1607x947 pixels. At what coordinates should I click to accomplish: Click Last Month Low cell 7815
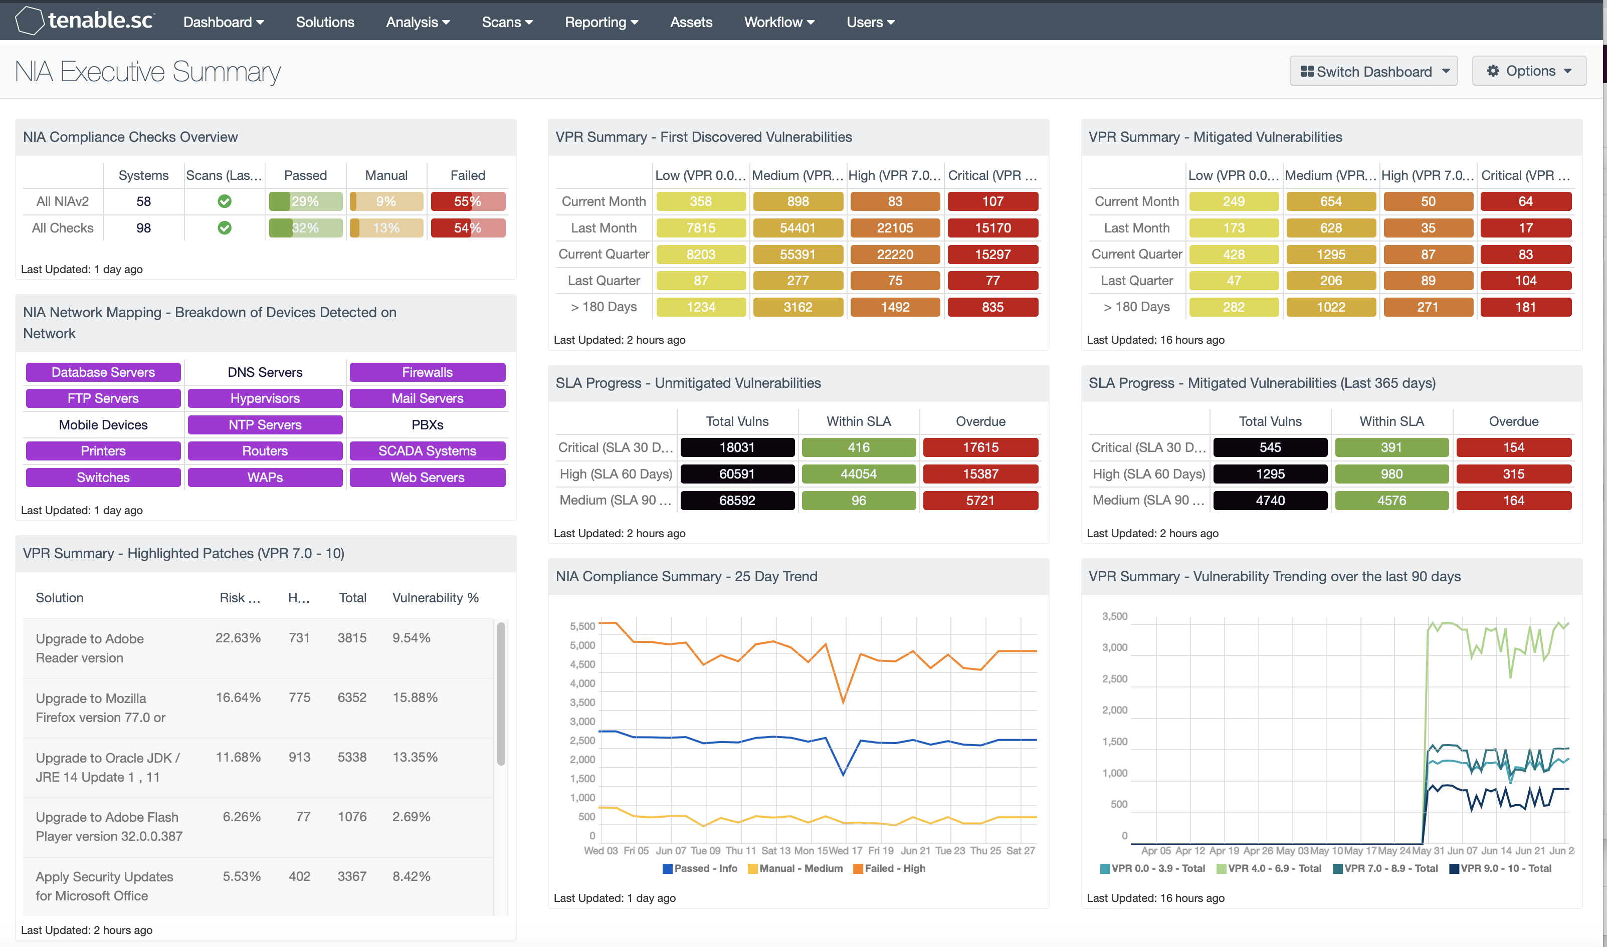701,228
